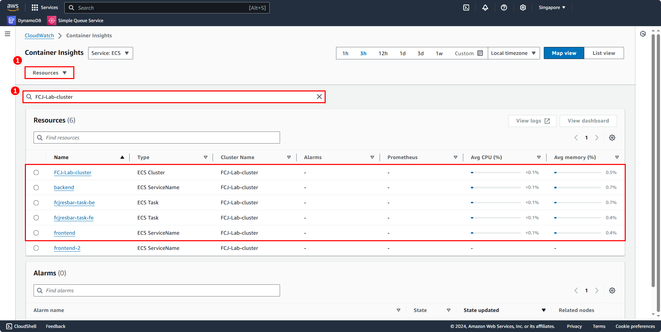661x332 pixels.
Task: Open Resources table preferences gear
Action: pyautogui.click(x=612, y=138)
